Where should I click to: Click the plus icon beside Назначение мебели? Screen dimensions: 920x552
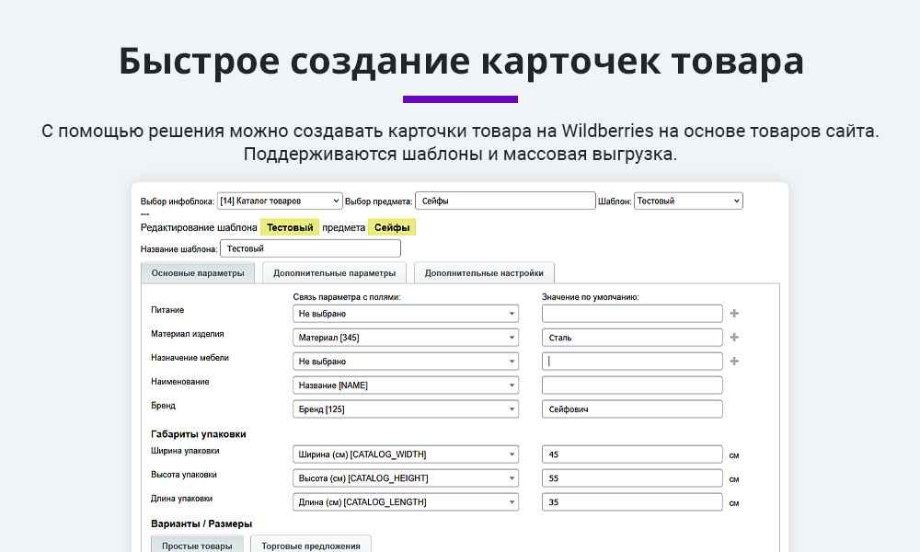734,361
